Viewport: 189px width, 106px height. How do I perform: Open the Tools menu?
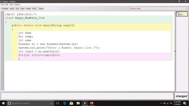point(11,4)
